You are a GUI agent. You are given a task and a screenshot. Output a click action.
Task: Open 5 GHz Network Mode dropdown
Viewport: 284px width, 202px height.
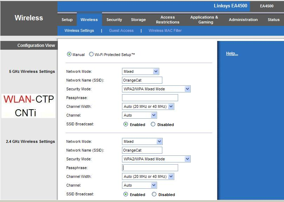[x=141, y=71]
